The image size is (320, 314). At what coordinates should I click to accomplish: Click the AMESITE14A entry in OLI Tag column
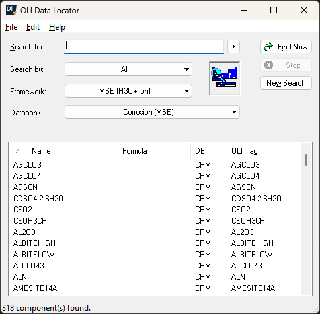[x=253, y=288]
